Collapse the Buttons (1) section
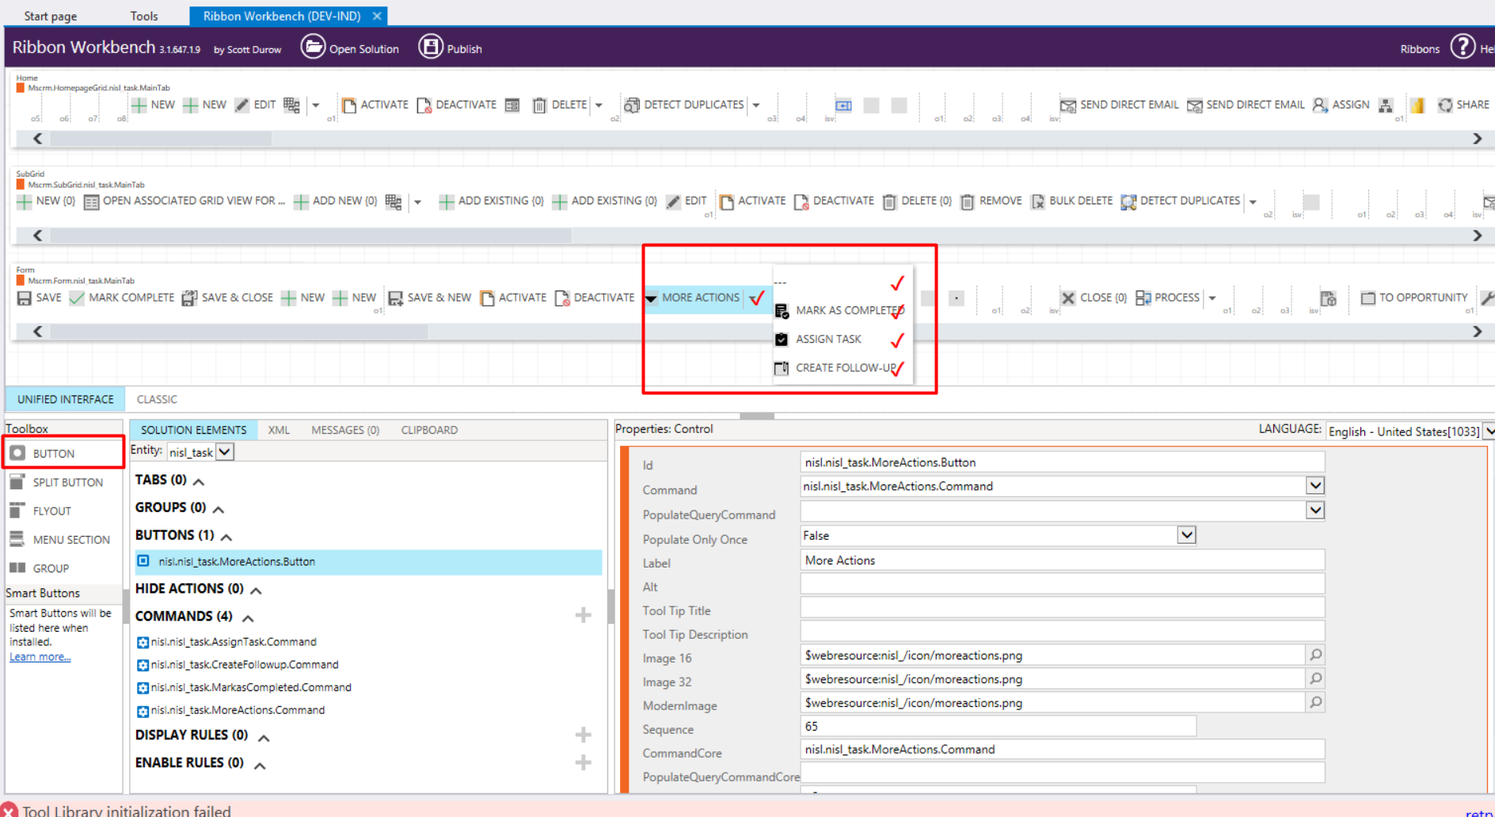 [x=226, y=537]
